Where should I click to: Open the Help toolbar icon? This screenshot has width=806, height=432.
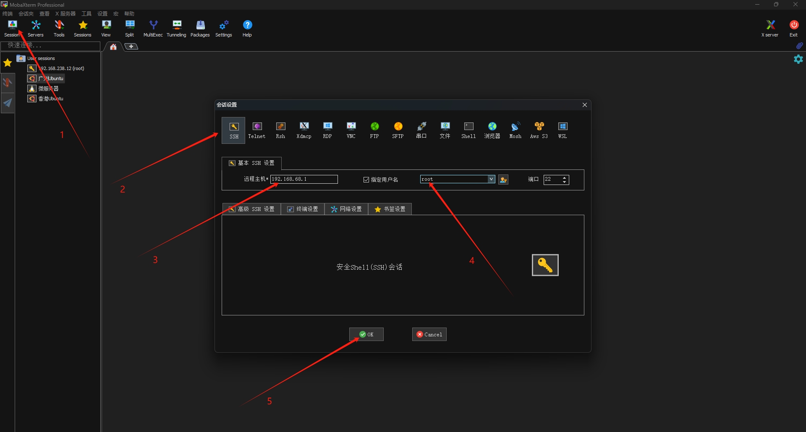click(247, 29)
